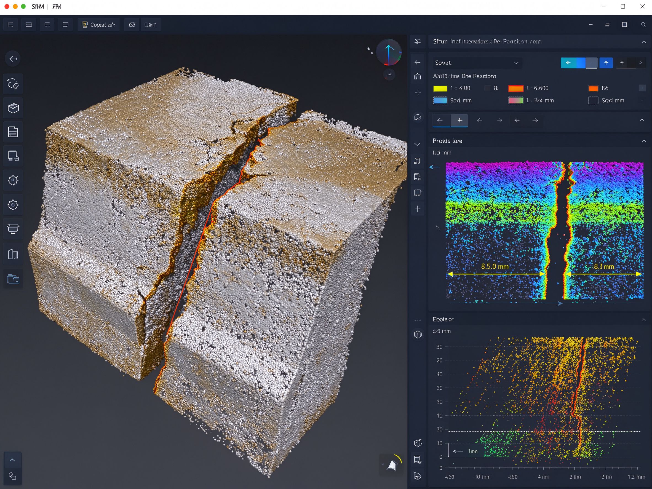Click the Llmn toolbar button
Screen dimensions: 652x489
pos(151,25)
